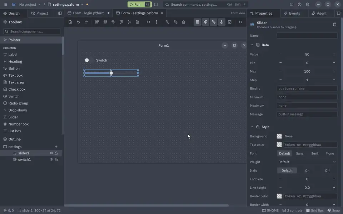The height and width of the screenshot is (214, 343).
Task: Open the Project tab in left panel
Action: point(40,13)
